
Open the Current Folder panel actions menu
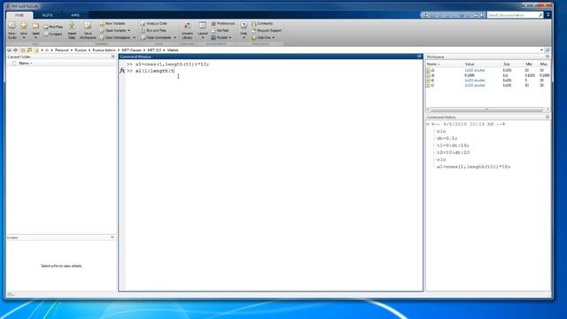click(x=113, y=57)
